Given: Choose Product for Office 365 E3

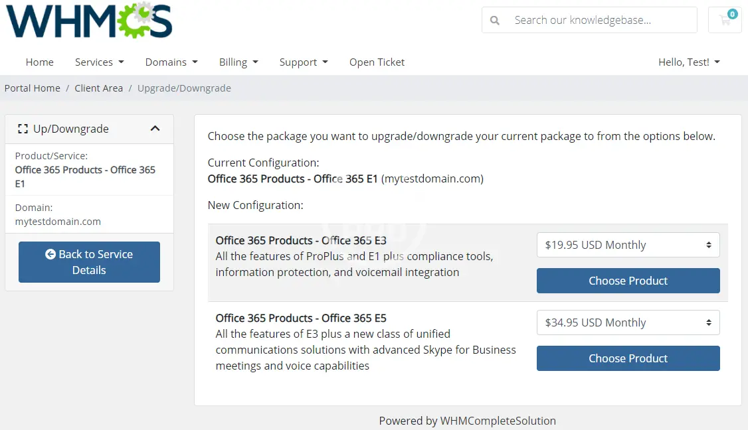Looking at the screenshot, I should [x=628, y=281].
